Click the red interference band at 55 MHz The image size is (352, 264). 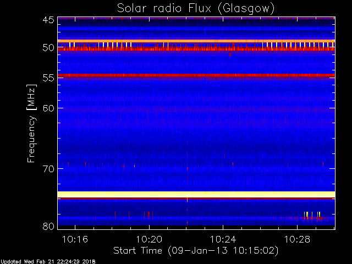196,75
